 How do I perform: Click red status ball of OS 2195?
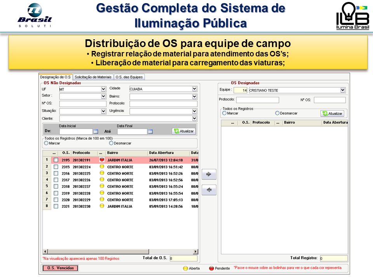point(102,160)
